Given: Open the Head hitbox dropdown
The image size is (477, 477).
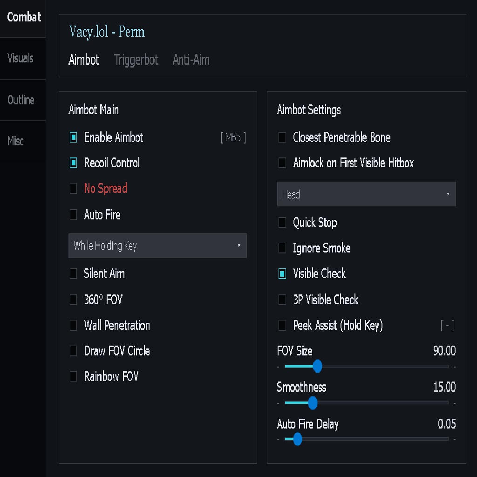Looking at the screenshot, I should pos(366,194).
